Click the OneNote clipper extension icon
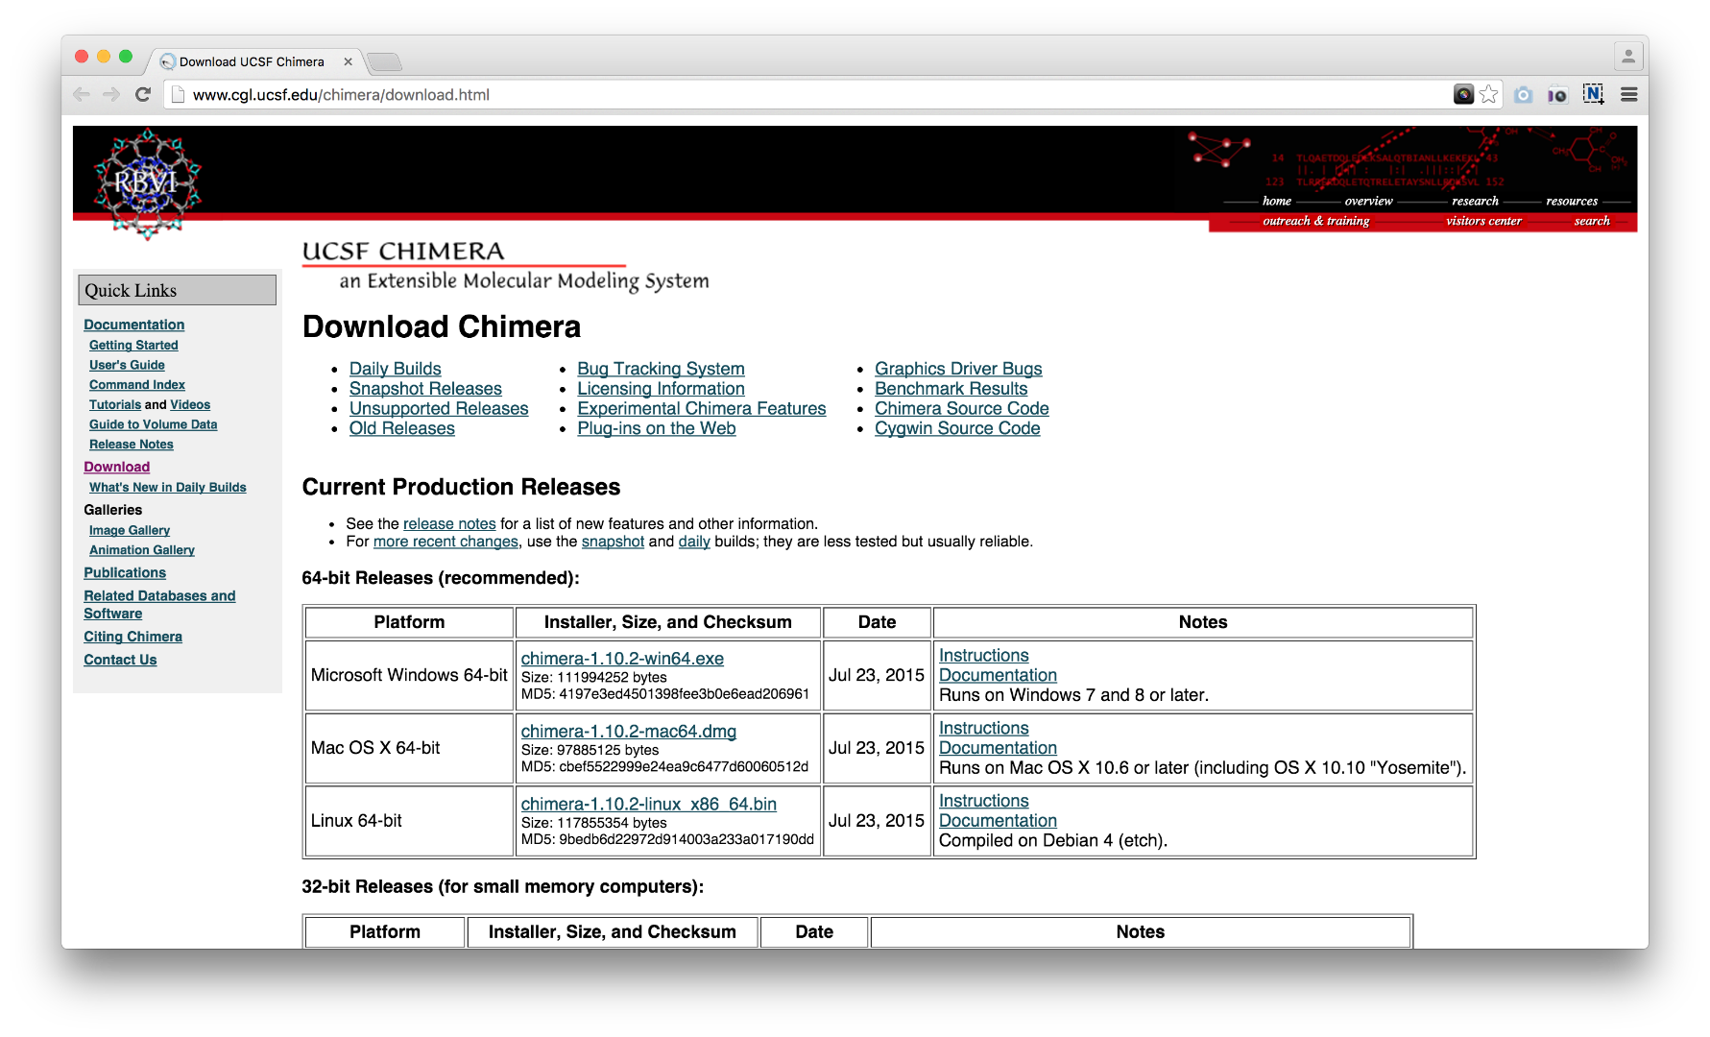The image size is (1710, 1037). (1593, 94)
